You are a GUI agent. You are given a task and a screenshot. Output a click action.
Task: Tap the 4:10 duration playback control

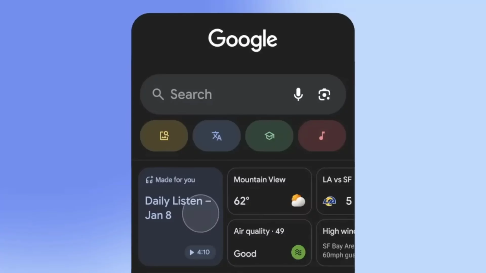click(199, 252)
